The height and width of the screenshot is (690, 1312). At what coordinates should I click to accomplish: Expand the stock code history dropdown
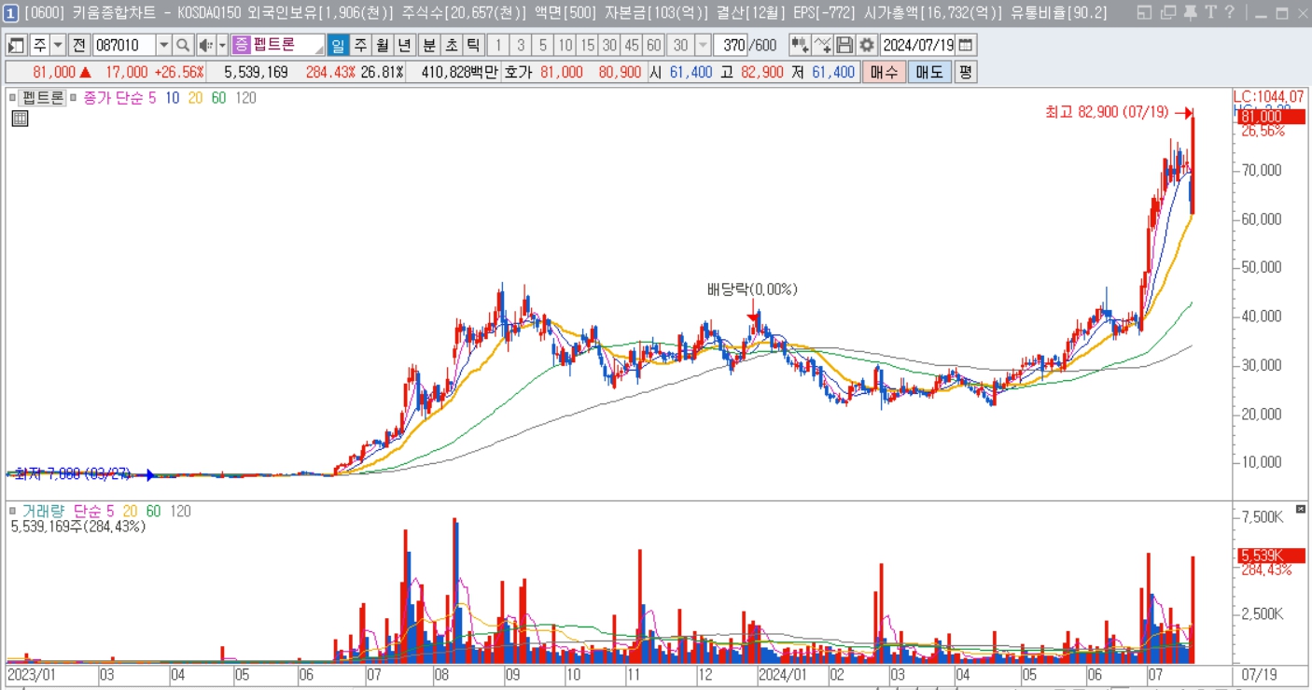click(164, 45)
